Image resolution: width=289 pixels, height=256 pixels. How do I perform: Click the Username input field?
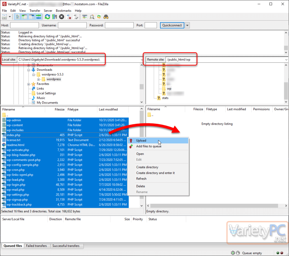[x=72, y=25]
